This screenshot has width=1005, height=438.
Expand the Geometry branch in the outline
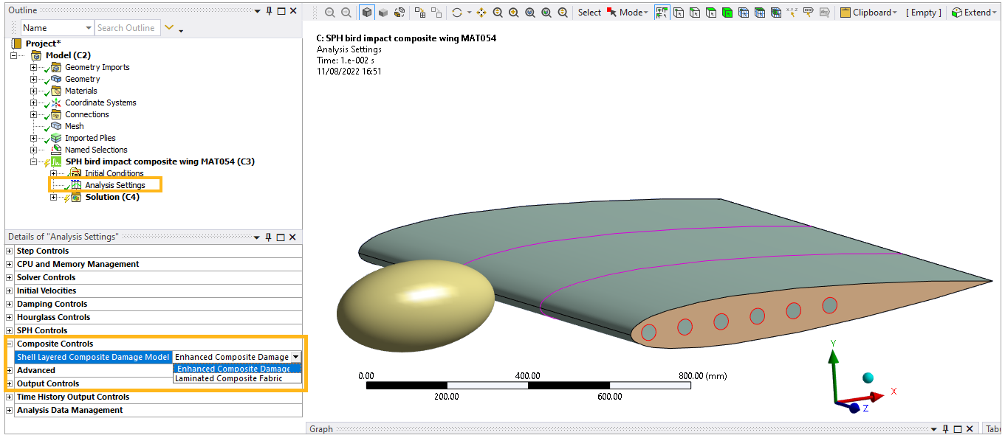point(32,79)
